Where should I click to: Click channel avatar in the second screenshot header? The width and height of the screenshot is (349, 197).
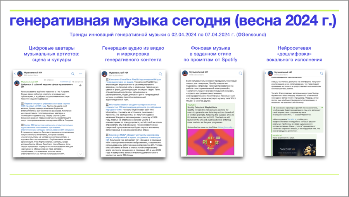(104, 74)
